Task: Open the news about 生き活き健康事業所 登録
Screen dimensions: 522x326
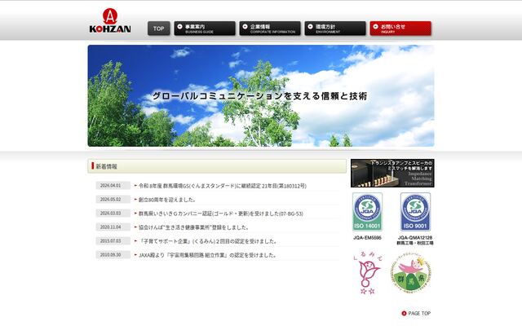Action: click(193, 227)
